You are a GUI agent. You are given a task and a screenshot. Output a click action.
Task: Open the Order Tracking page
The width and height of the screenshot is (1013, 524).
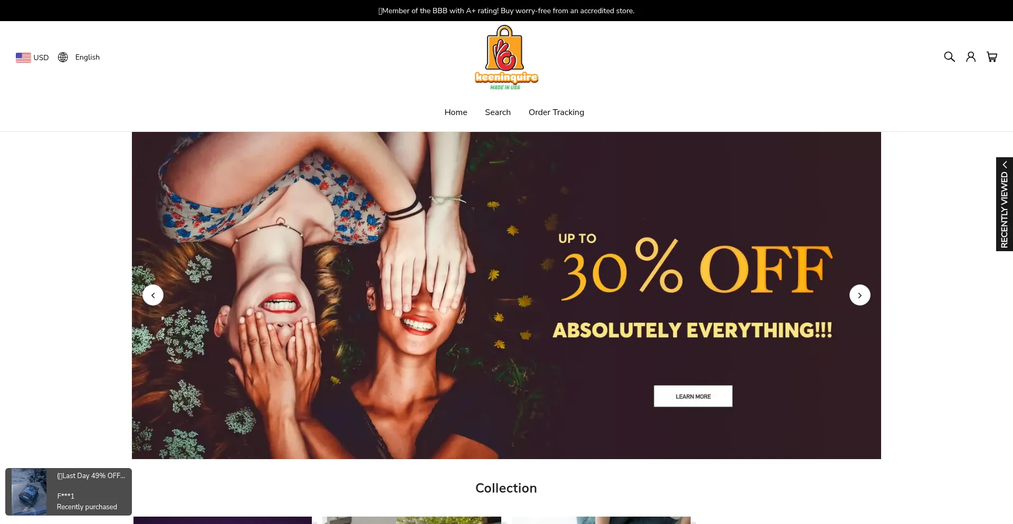coord(557,112)
